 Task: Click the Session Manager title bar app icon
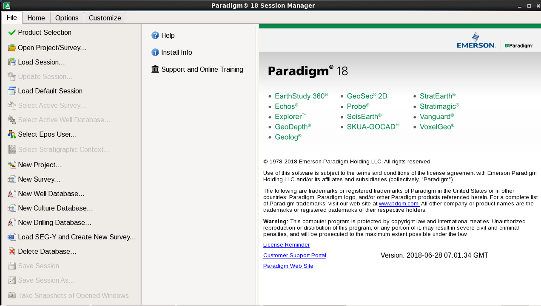(6, 6)
